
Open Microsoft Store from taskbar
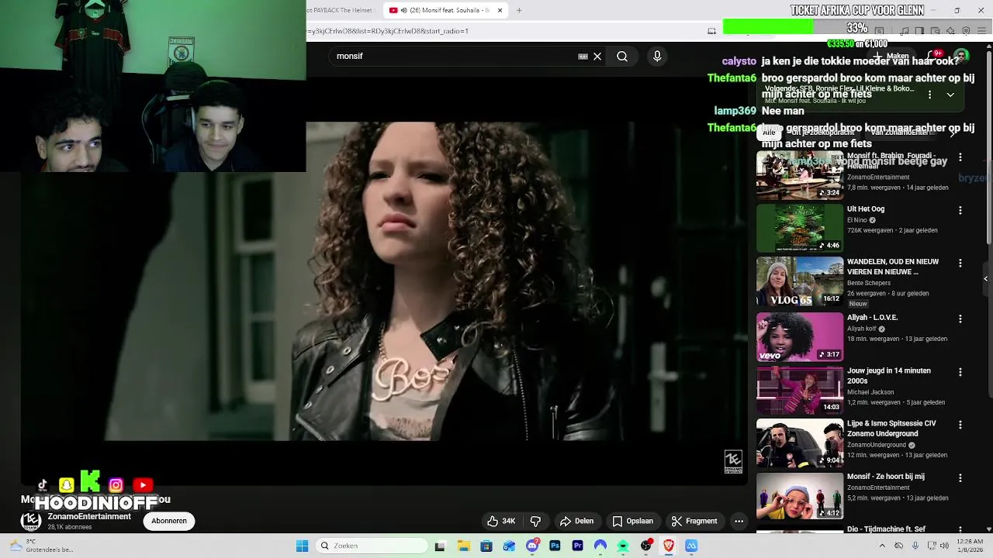click(x=486, y=546)
